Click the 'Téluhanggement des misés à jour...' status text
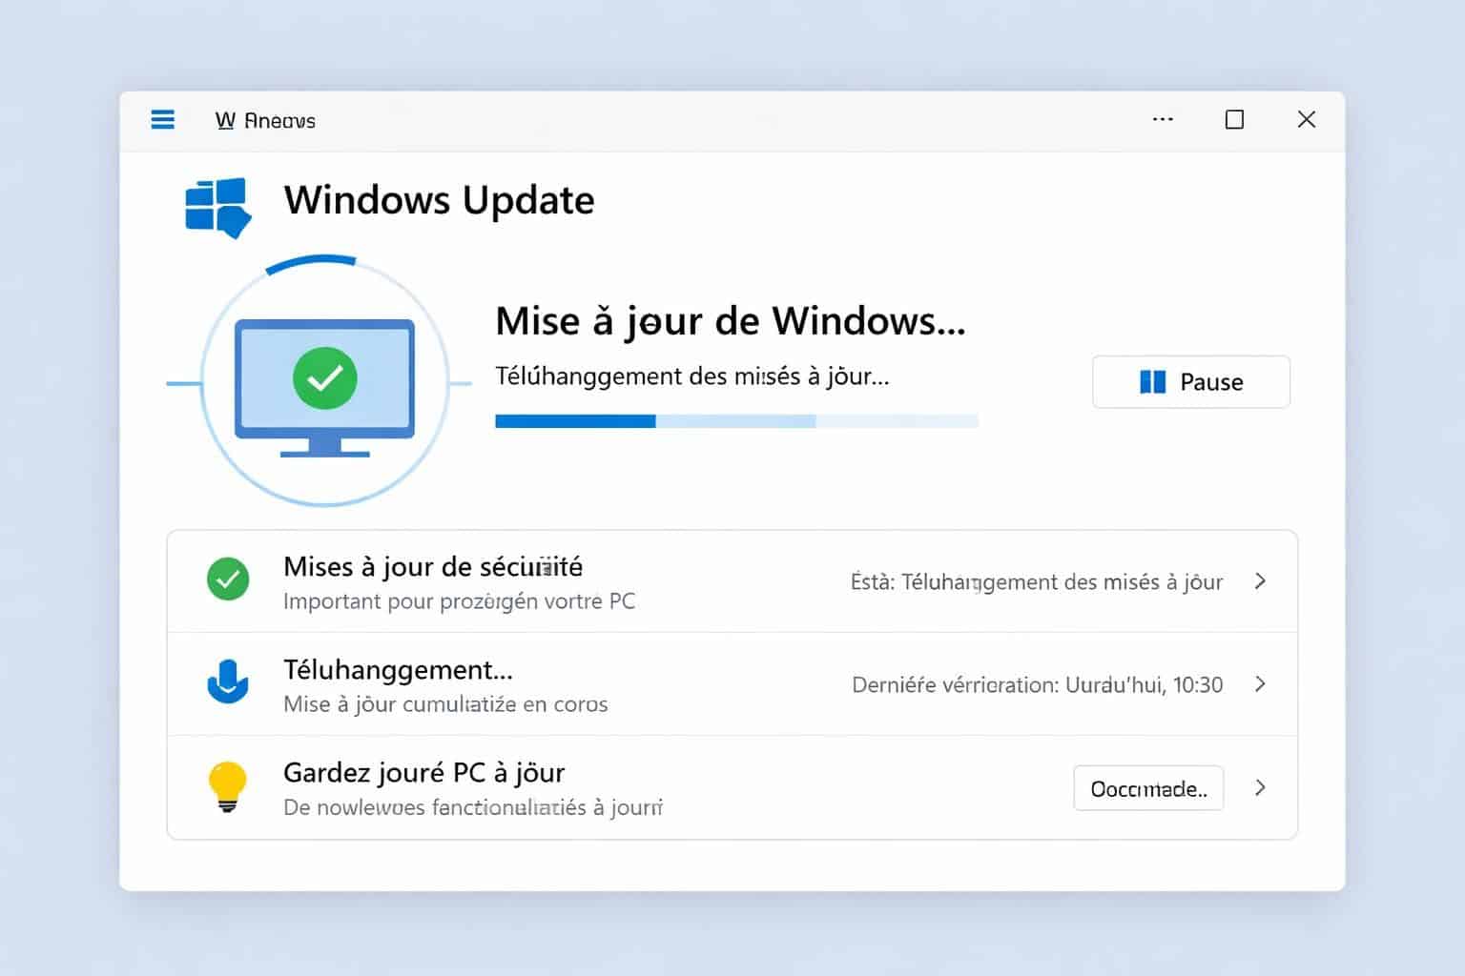The image size is (1465, 976). [692, 376]
